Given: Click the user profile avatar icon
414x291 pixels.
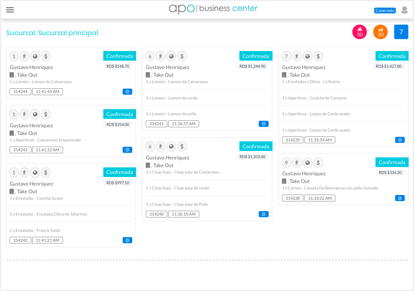Looking at the screenshot, I should tap(404, 10).
